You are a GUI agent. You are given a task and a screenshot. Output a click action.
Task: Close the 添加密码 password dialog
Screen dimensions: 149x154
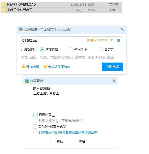[x=114, y=81]
